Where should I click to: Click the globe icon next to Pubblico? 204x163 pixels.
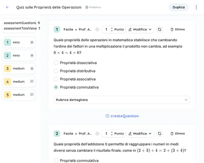click(87, 7)
